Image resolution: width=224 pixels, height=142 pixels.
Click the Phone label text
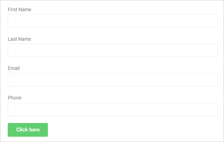(14, 98)
